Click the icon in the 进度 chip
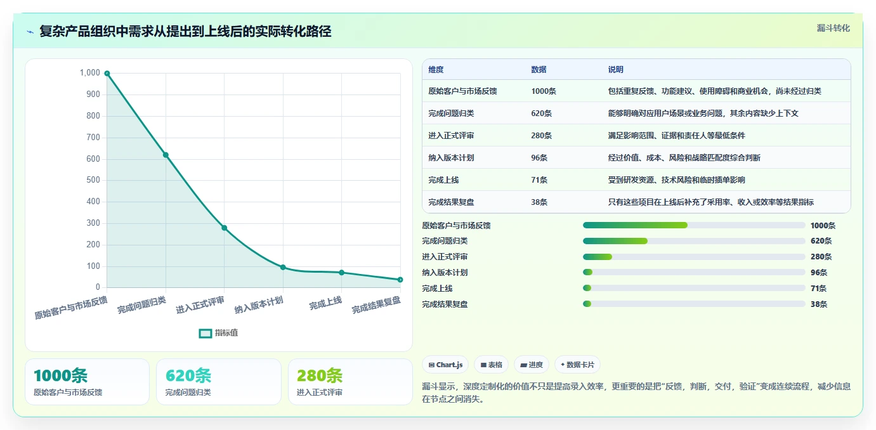The height and width of the screenshot is (430, 876). [x=523, y=365]
